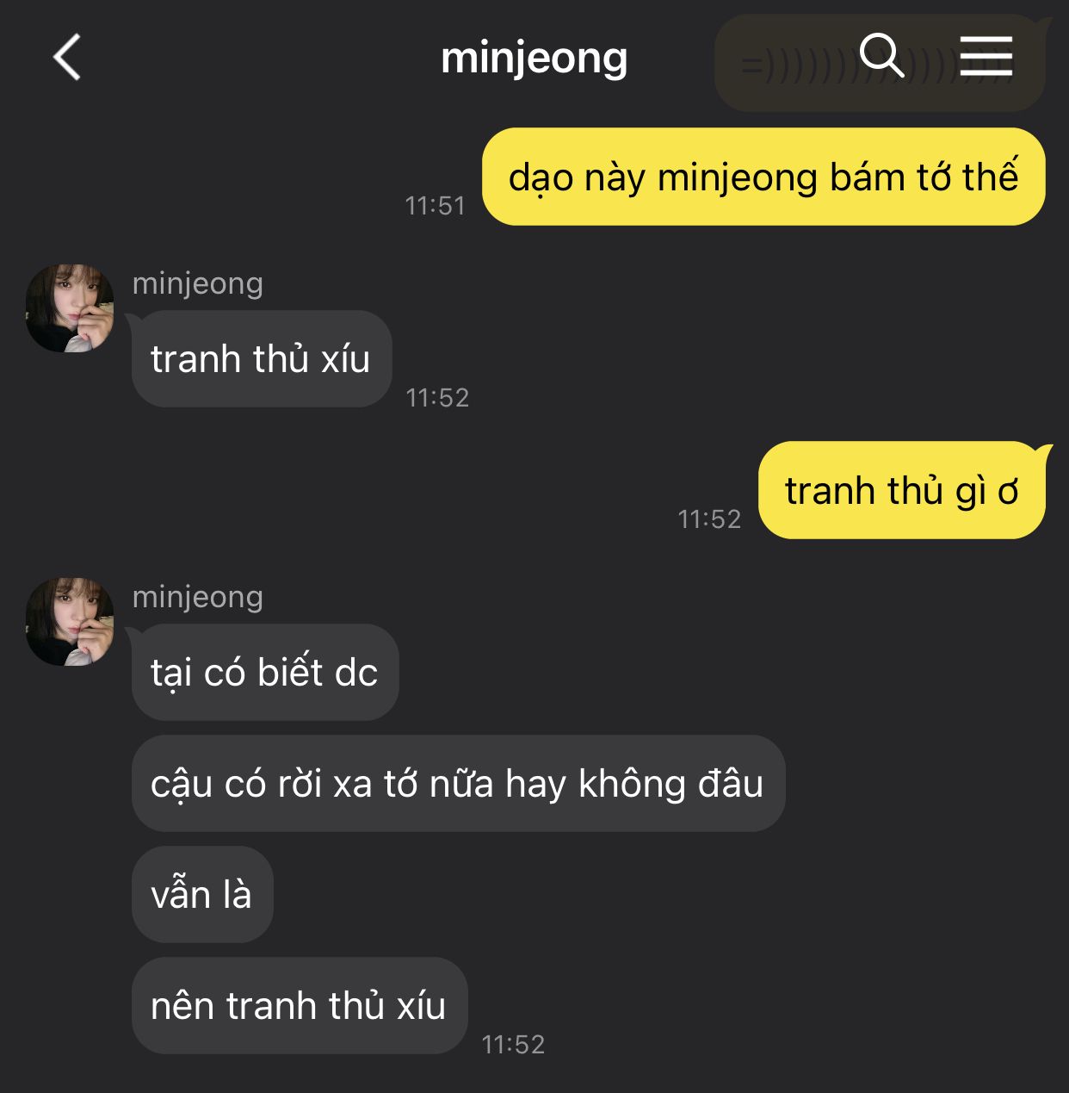Tap the 'tại có biết dc' message
The width and height of the screenshot is (1069, 1093).
point(265,673)
